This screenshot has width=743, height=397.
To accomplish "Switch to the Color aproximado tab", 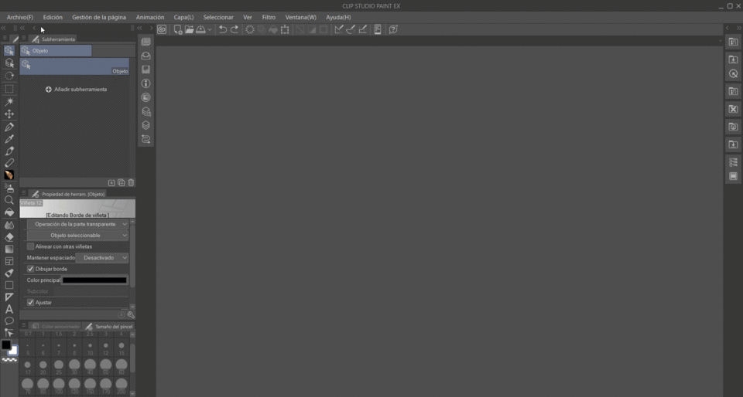I will click(x=55, y=327).
